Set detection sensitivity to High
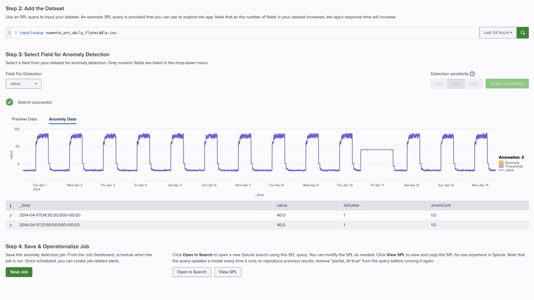The width and height of the screenshot is (534, 300). coord(474,84)
